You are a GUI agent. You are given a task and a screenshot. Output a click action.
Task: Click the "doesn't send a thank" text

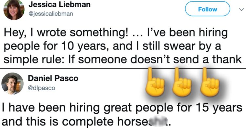(x=186, y=59)
